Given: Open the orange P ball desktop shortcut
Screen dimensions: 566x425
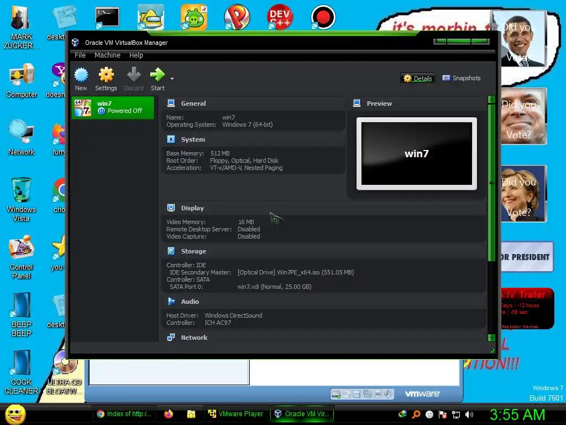Looking at the screenshot, I should (x=237, y=17).
